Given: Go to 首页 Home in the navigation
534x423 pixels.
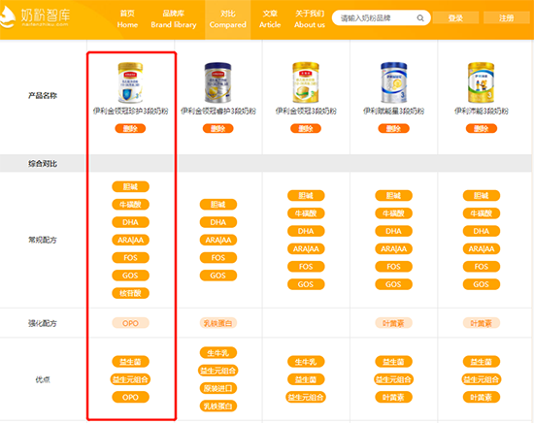Looking at the screenshot, I should tap(127, 19).
